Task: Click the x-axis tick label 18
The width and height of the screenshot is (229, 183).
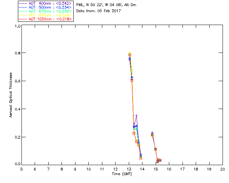Action: [196, 169]
